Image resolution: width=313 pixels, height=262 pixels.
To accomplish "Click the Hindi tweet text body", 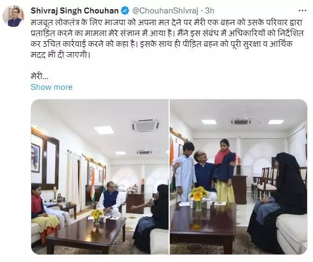I will pos(167,39).
